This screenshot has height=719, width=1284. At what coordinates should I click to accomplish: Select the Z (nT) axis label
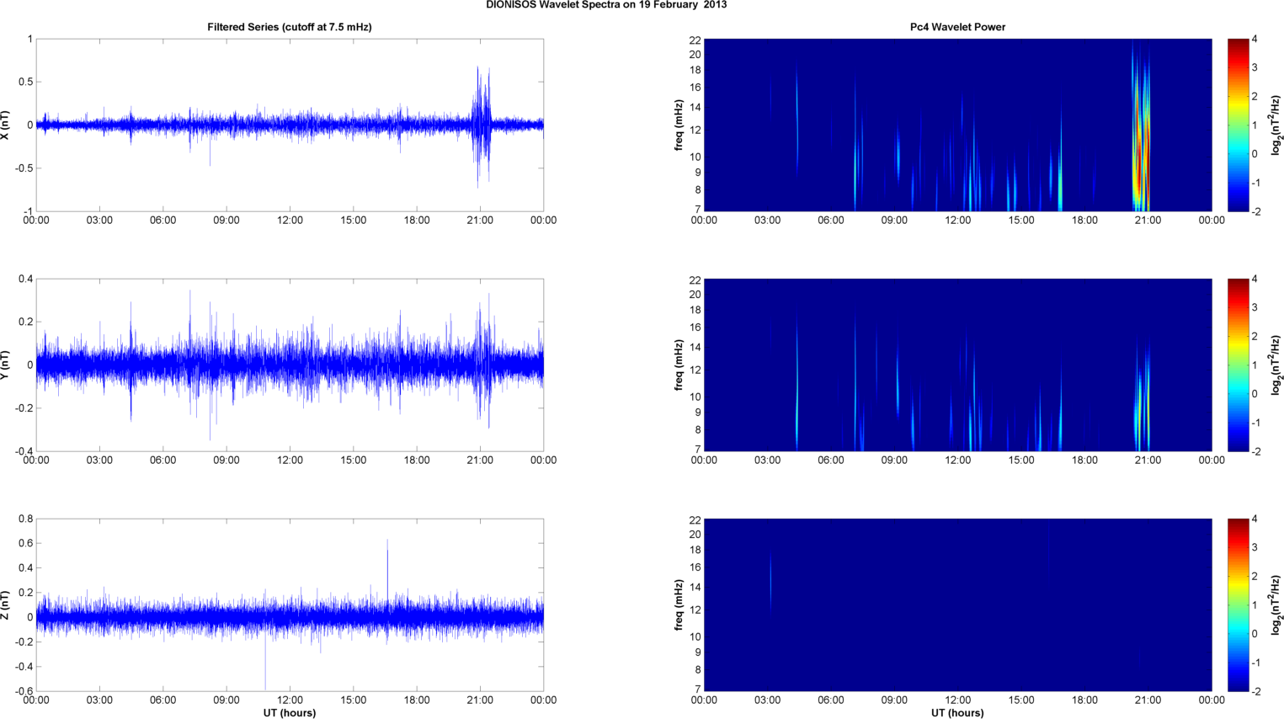(x=6, y=604)
